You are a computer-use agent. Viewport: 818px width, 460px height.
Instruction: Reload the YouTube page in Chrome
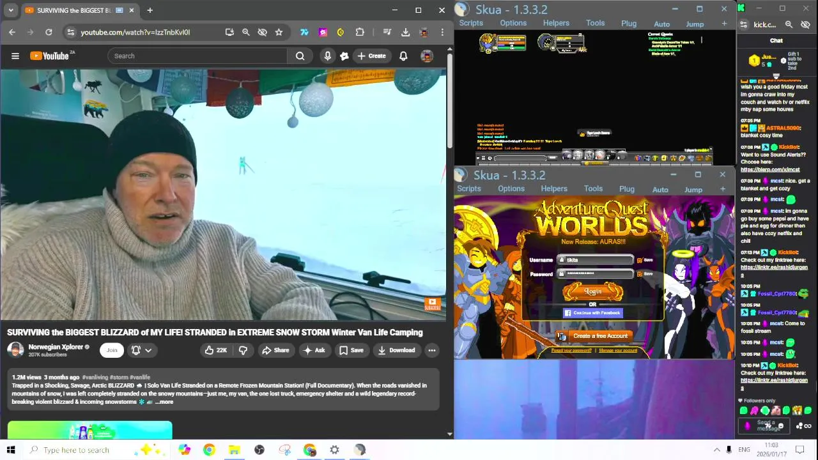(49, 32)
